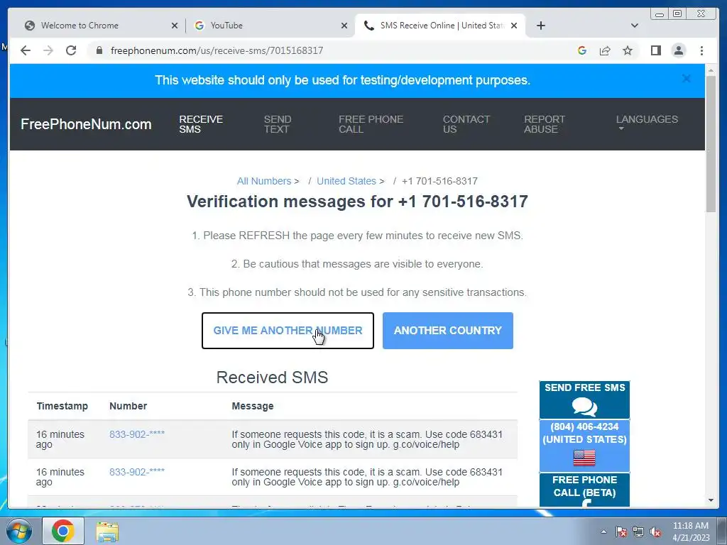
Task: Click the vertical scrollbar thumb
Action: coord(711,143)
